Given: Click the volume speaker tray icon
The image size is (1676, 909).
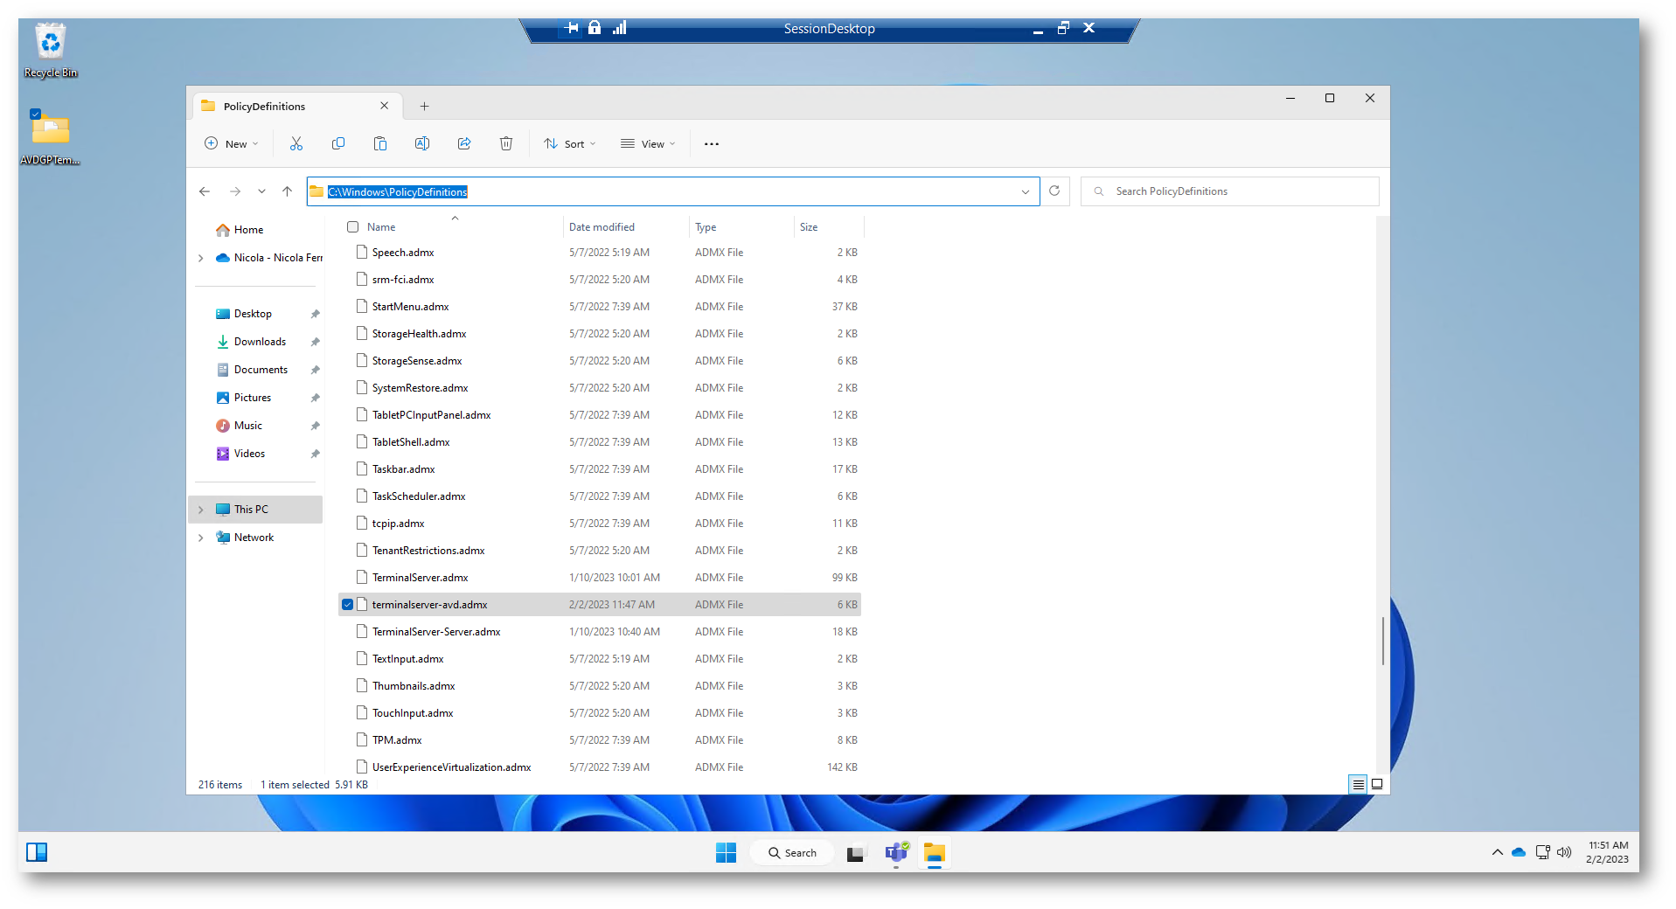Looking at the screenshot, I should point(1564,852).
